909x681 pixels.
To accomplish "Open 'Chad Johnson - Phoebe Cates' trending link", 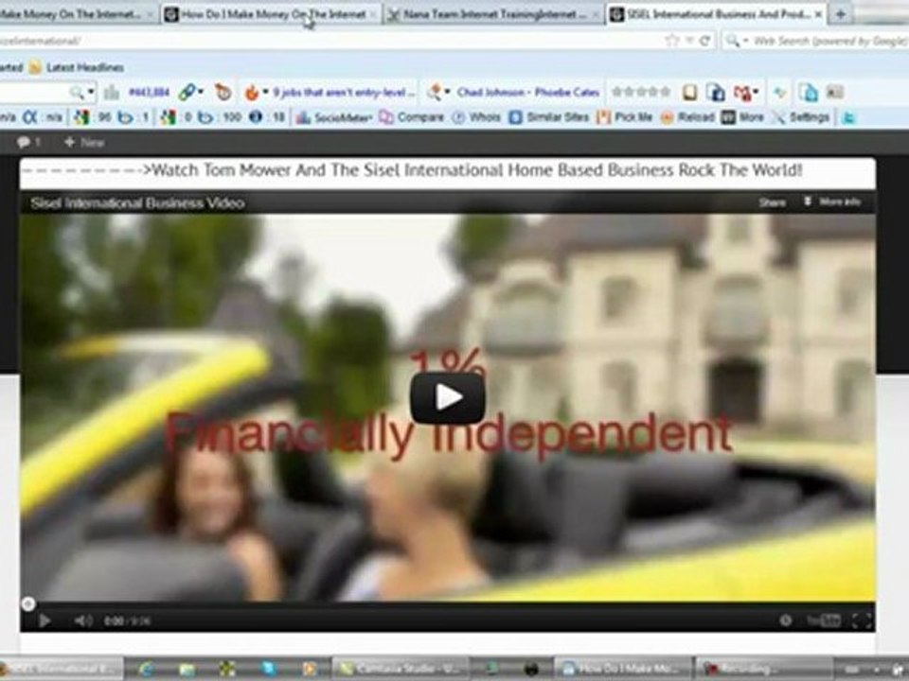I will pyautogui.click(x=527, y=92).
